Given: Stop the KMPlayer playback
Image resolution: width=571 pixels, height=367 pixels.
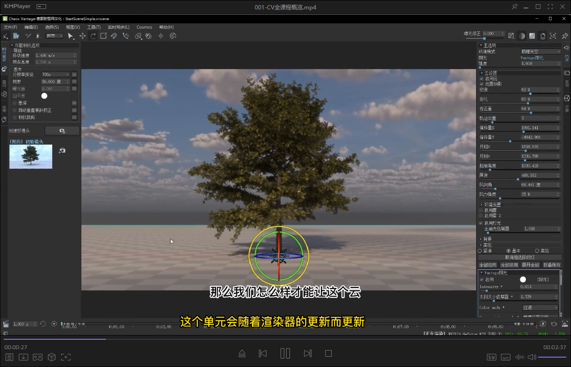Looking at the screenshot, I should pyautogui.click(x=329, y=353).
